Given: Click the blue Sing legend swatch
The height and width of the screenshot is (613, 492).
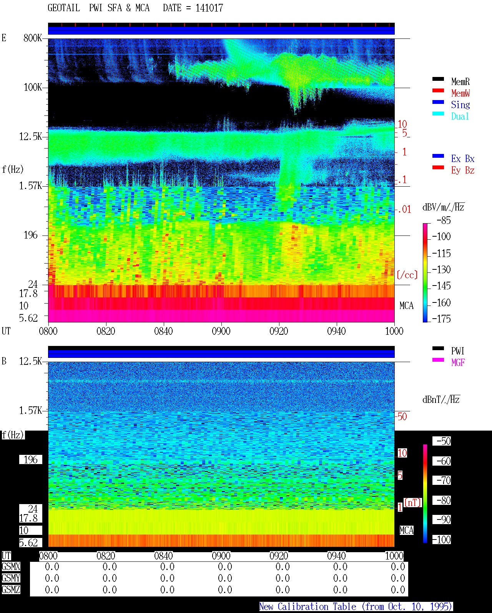Looking at the screenshot, I should (438, 102).
